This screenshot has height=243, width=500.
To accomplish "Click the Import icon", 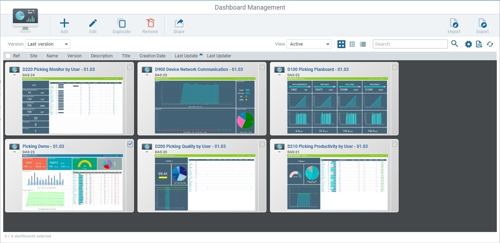I will click(454, 23).
